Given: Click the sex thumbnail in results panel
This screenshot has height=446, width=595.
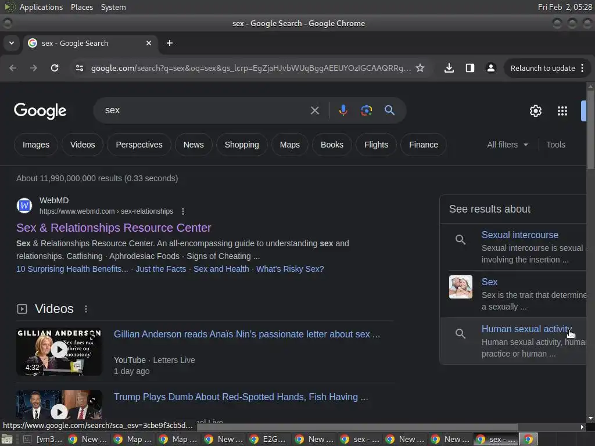Looking at the screenshot, I should pos(461,287).
